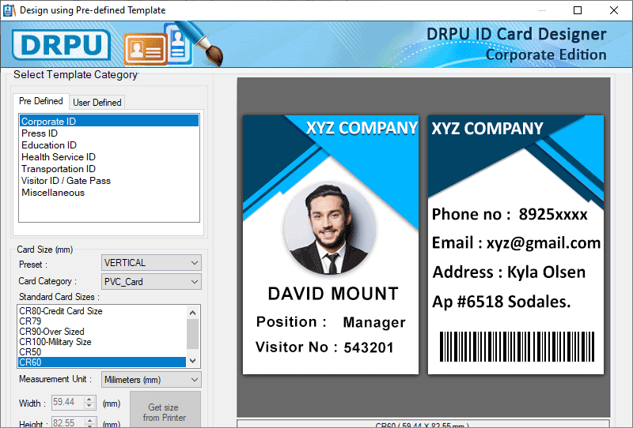Select CR90-Over Sized card size
Screen dimensions: 633x428
102,332
